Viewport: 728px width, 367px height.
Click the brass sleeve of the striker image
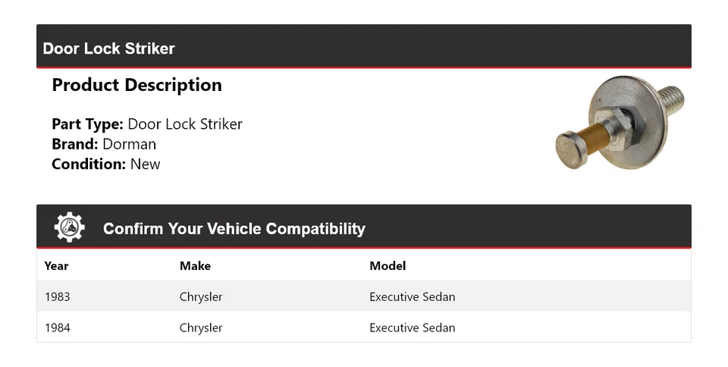pos(597,136)
